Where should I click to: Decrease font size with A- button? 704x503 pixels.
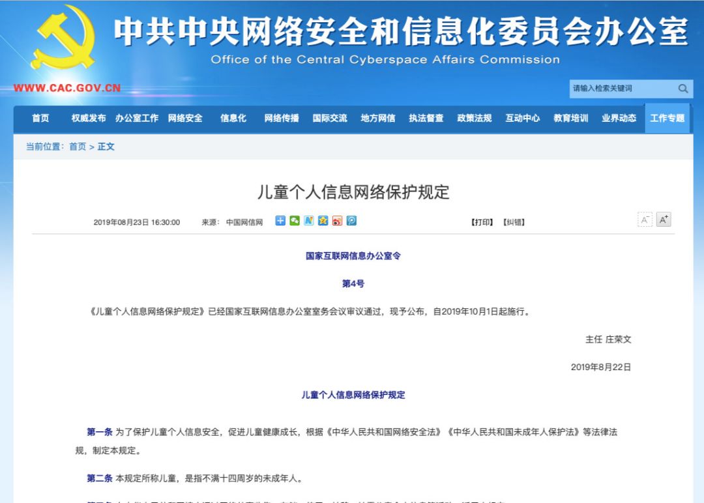(x=645, y=220)
